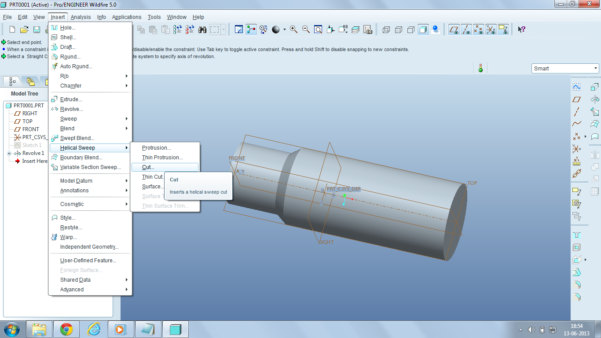Create a new file from toolbar
601x338 pixels.
click(12, 29)
